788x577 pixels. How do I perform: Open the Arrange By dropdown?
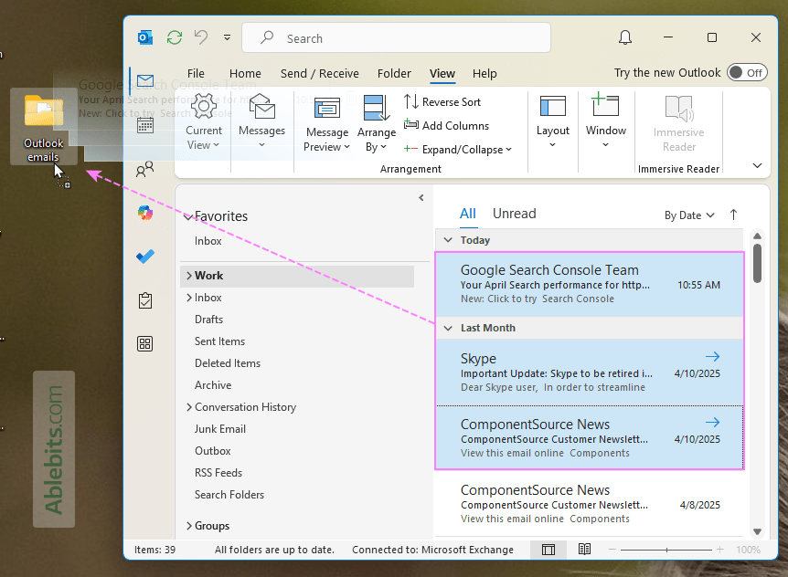[x=377, y=124]
